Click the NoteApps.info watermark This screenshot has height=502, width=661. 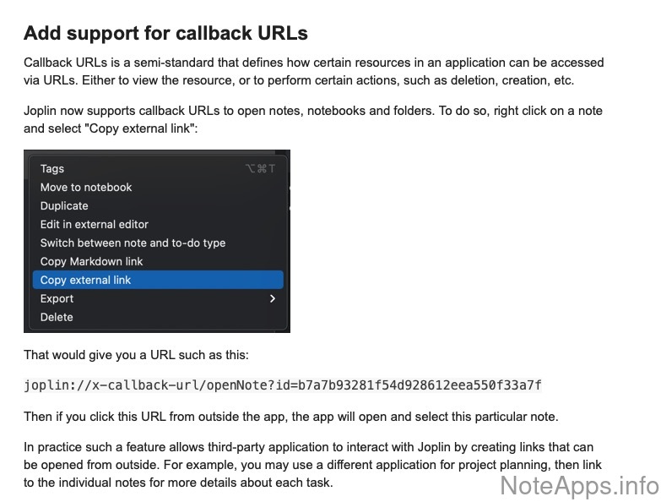point(578,486)
